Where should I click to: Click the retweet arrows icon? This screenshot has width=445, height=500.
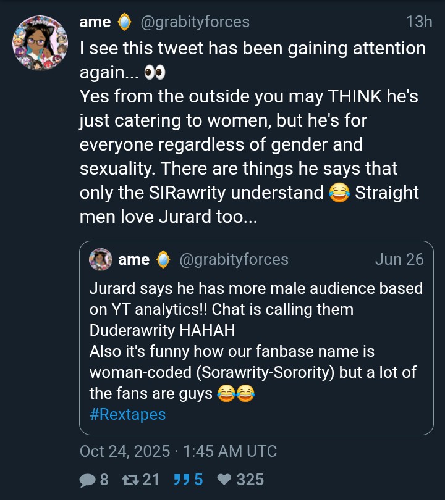pos(131,480)
